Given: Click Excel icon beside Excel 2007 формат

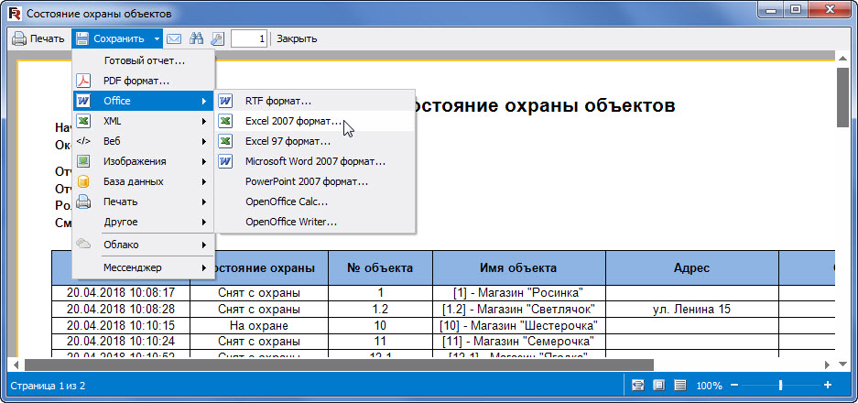Looking at the screenshot, I should tap(225, 121).
